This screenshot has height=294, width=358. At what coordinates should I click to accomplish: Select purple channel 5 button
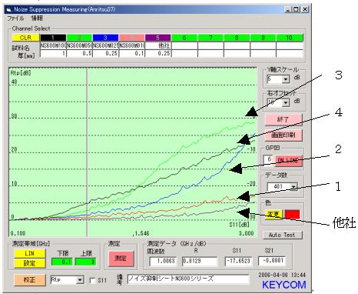tap(157, 38)
